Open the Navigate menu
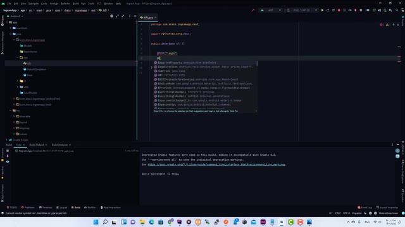The width and height of the screenshot is (405, 227). pyautogui.click(x=34, y=4)
